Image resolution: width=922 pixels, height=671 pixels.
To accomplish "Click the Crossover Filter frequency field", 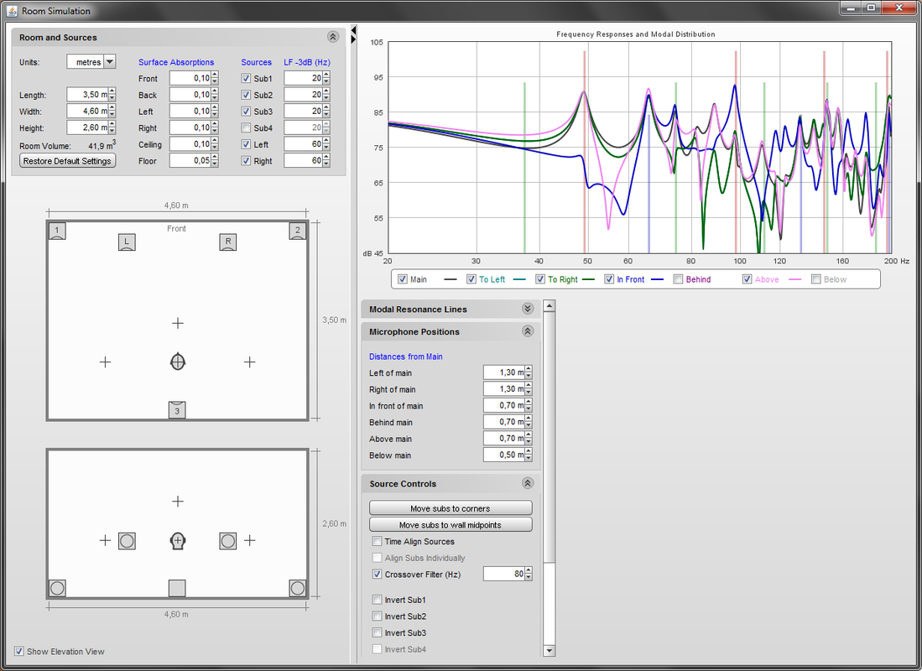I will click(504, 574).
